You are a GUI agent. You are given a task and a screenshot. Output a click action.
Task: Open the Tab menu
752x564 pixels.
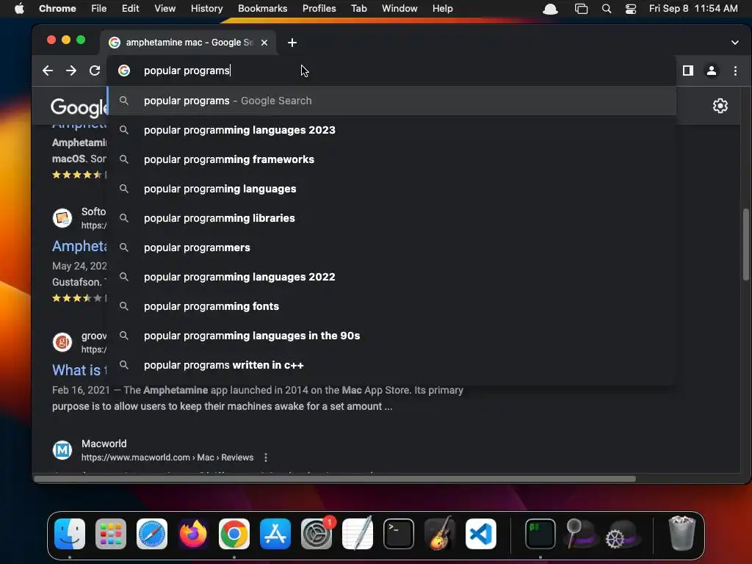click(x=358, y=9)
